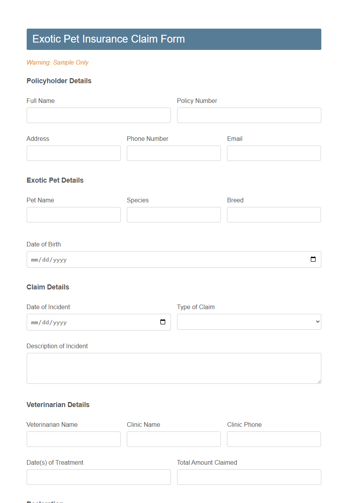The width and height of the screenshot is (348, 503).
Task: Click the Description of Incident text area
Action: click(174, 368)
